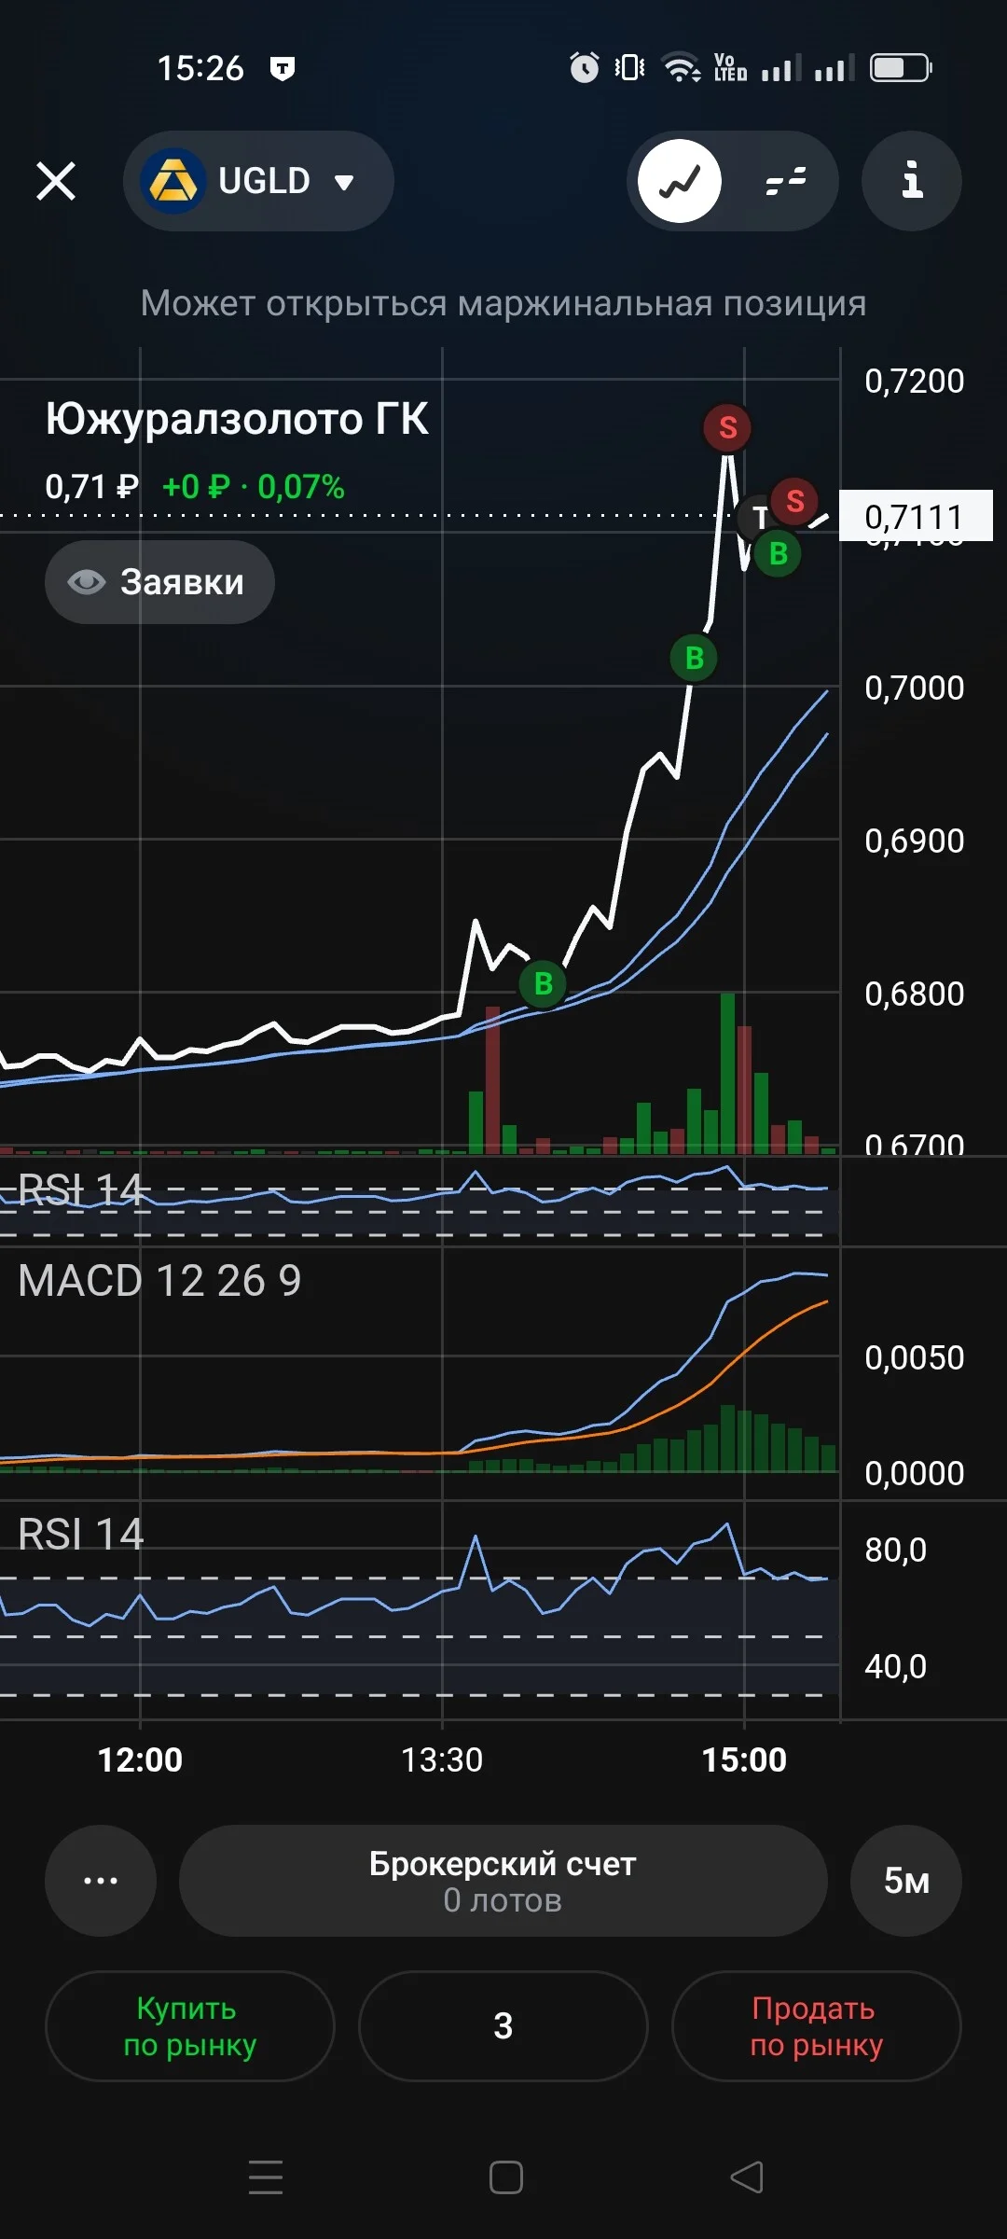Tap the MACD 12 26 9 indicator label

point(159,1281)
